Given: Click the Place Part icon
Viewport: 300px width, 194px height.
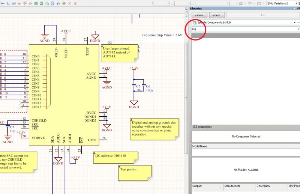Looking at the screenshot, I should click(31, 3).
